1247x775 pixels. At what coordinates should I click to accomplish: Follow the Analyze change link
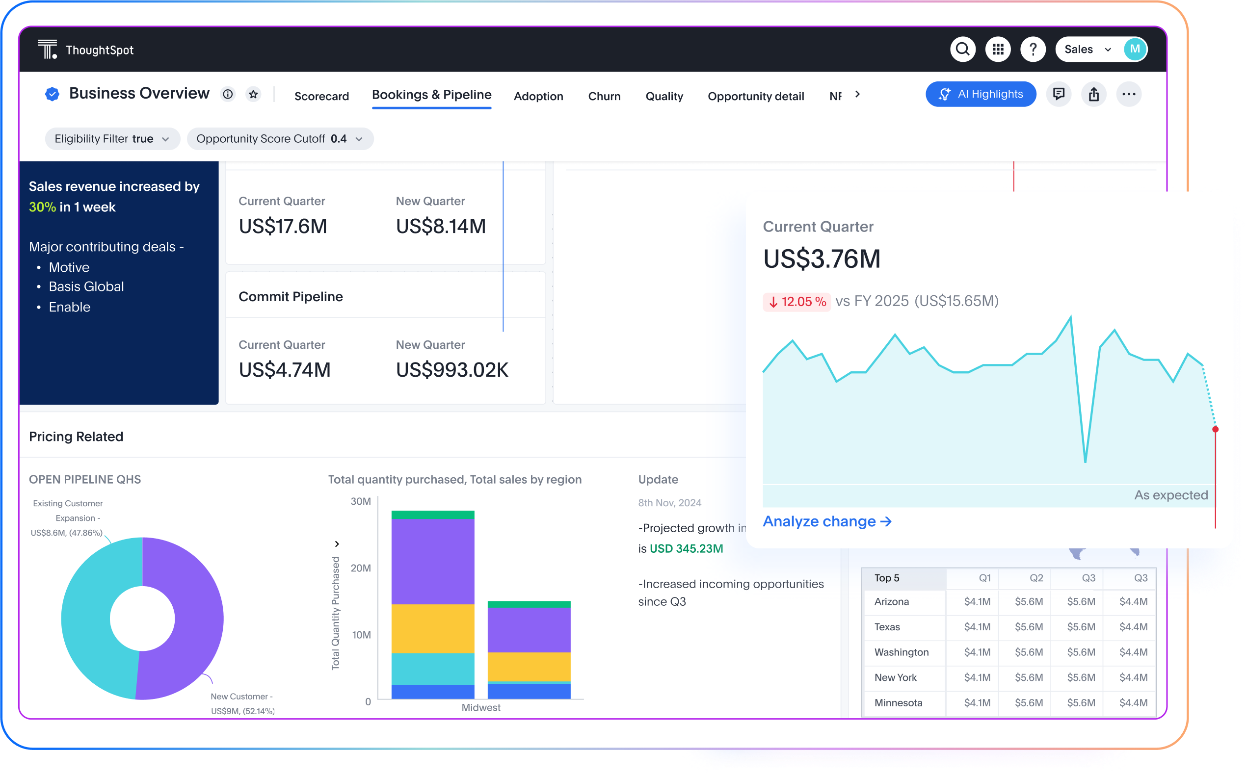tap(827, 521)
